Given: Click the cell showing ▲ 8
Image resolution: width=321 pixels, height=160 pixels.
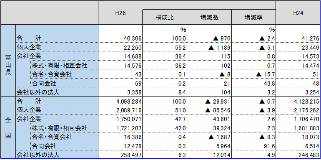Looking at the screenshot, I should coord(209,74).
